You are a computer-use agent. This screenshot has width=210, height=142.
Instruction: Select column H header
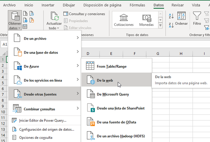181,54
